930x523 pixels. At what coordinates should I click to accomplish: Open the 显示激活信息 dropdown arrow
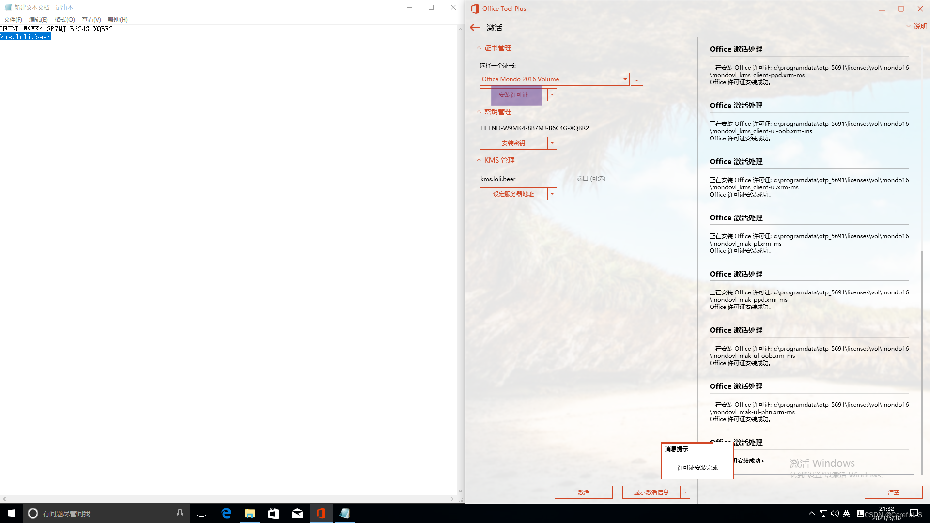coord(685,492)
